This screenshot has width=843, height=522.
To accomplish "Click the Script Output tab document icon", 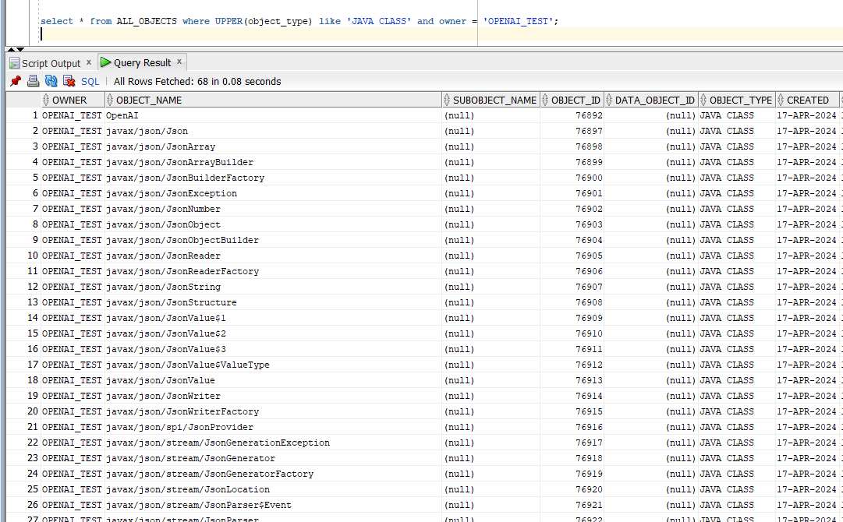I will pyautogui.click(x=14, y=62).
